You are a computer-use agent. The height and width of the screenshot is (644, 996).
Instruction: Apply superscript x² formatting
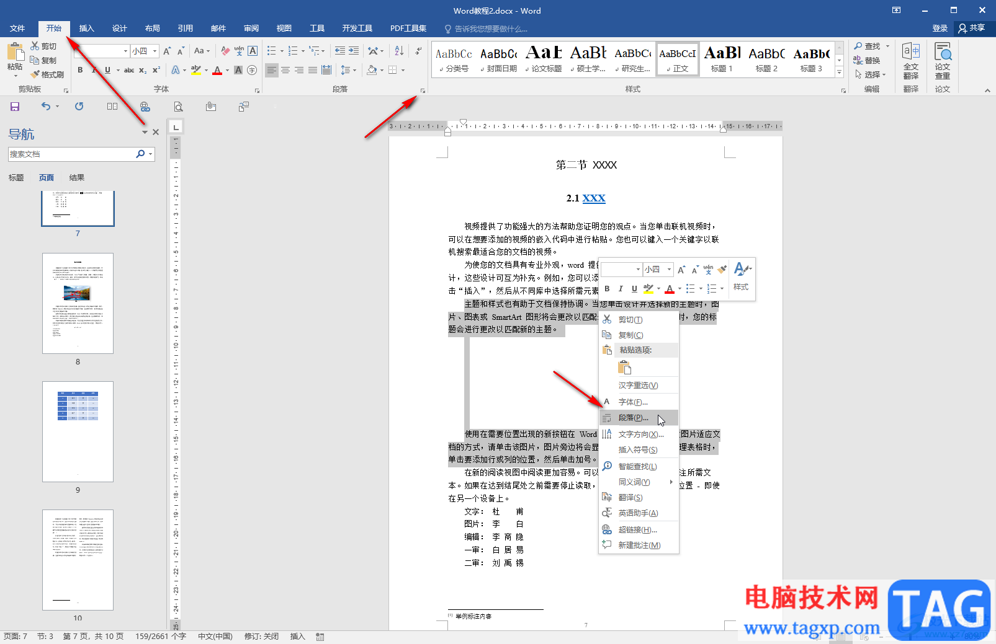coord(156,70)
